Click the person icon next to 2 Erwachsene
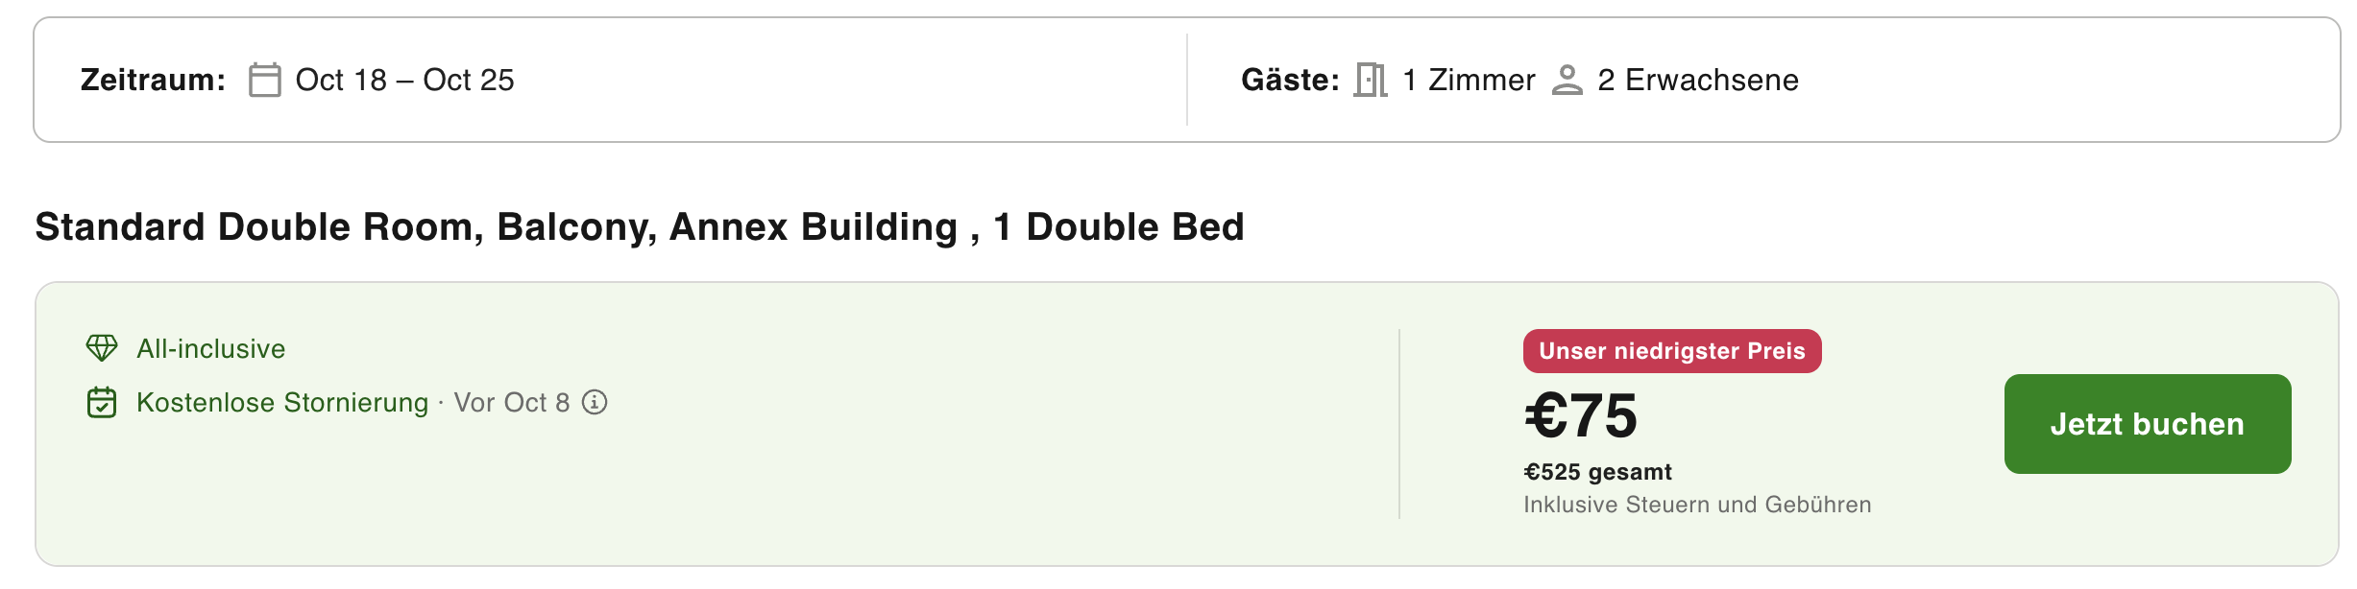The width and height of the screenshot is (2357, 589). tap(1567, 80)
